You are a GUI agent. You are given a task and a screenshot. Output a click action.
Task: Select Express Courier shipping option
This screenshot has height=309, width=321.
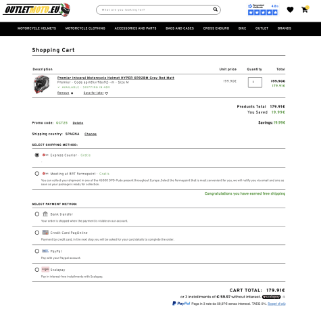click(37, 155)
